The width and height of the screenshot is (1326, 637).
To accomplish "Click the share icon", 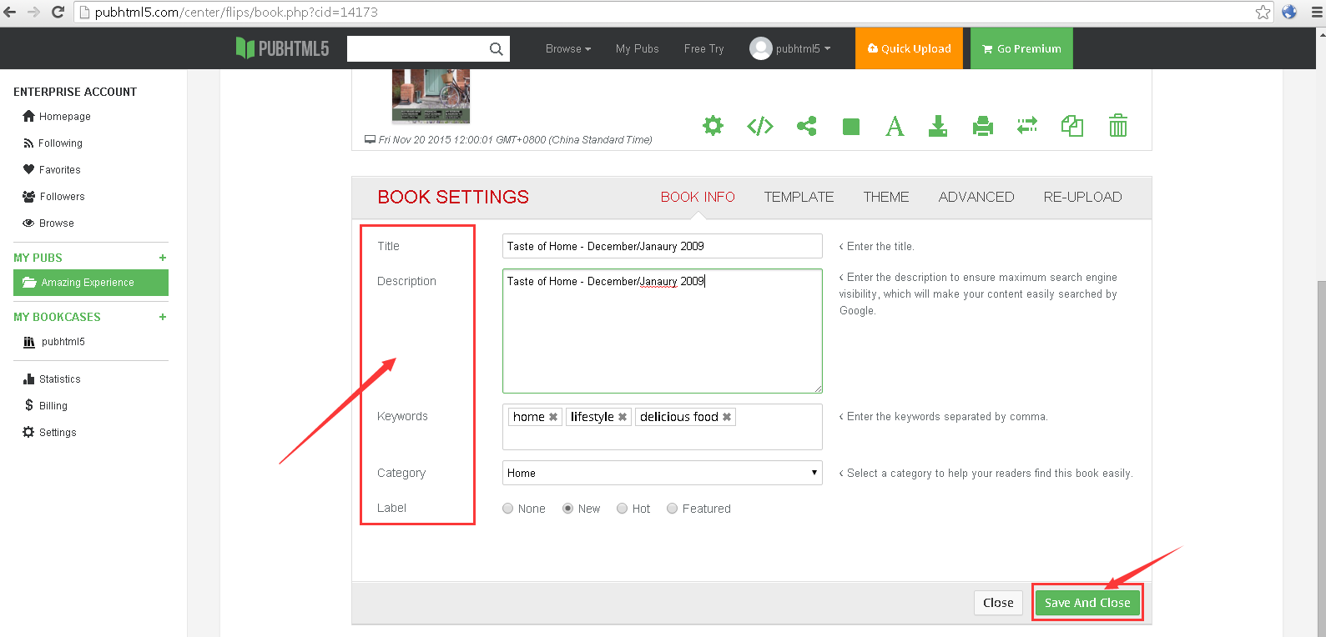I will [806, 126].
